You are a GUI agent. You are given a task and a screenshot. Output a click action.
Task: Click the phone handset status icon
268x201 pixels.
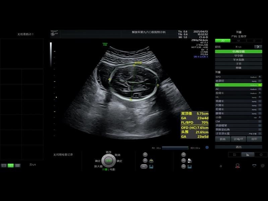pyautogui.click(x=254, y=165)
